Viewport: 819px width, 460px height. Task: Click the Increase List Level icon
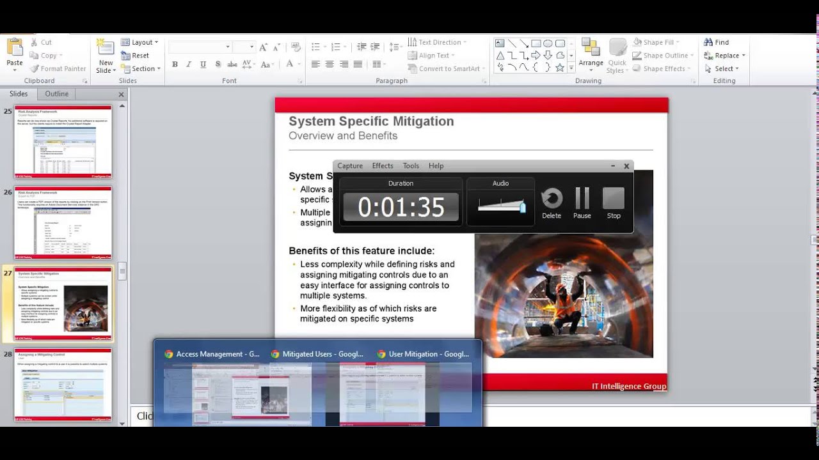376,47
